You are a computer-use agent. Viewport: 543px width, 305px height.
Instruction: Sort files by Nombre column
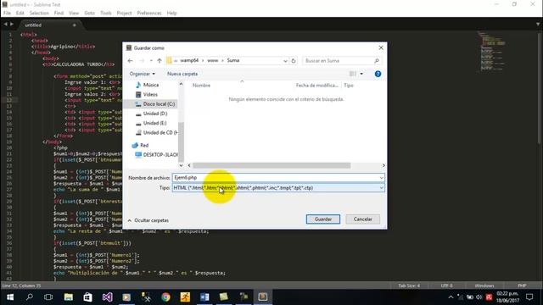(201, 86)
